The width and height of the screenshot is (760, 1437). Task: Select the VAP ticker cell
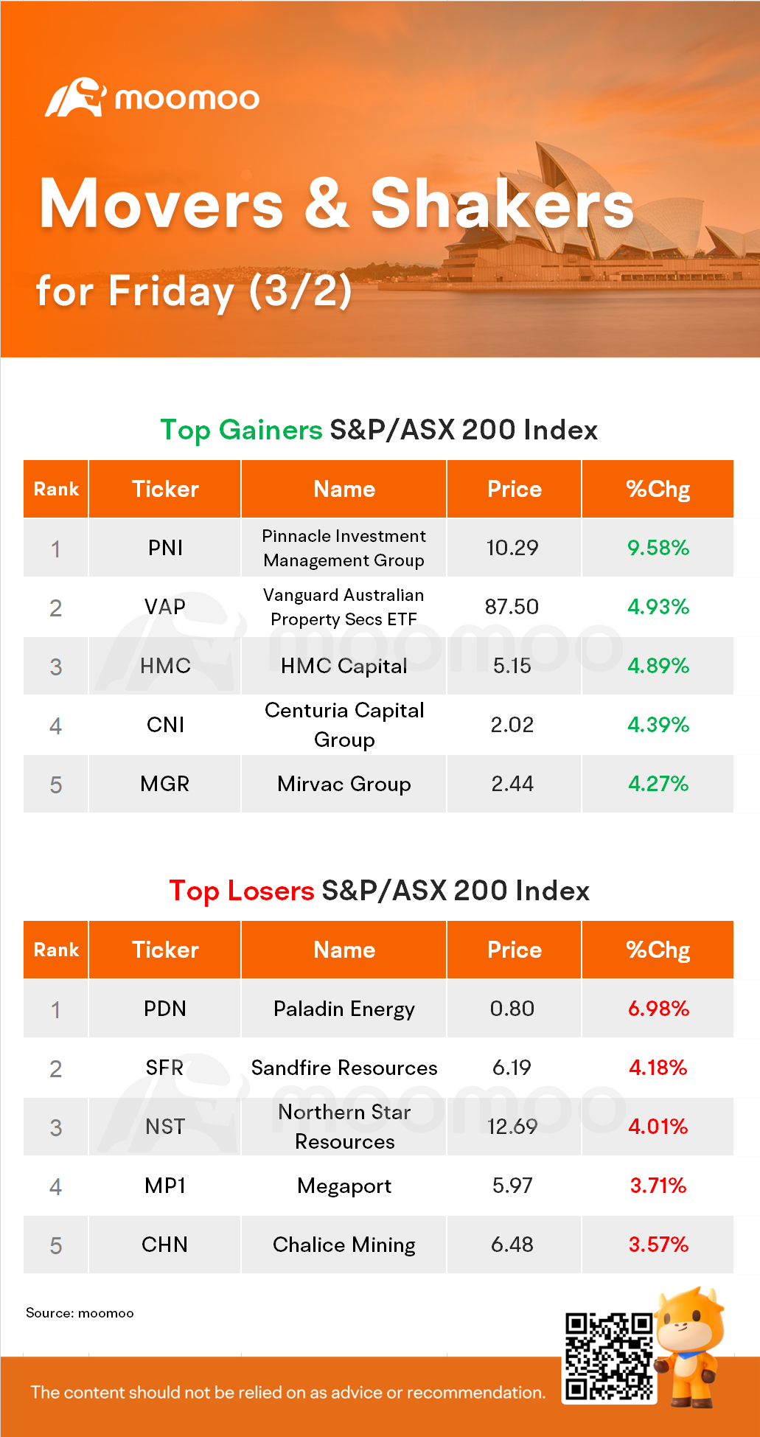coord(165,607)
